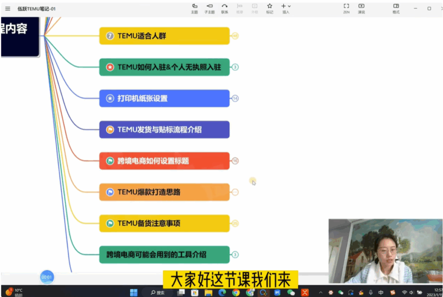This screenshot has width=443, height=297.
Task: Open the Wi-Fi network tray icon
Action: (x=404, y=293)
